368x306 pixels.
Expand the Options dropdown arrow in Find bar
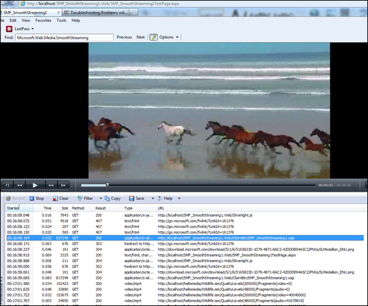click(x=177, y=37)
